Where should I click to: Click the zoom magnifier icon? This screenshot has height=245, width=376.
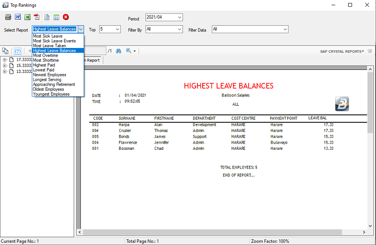click(129, 51)
